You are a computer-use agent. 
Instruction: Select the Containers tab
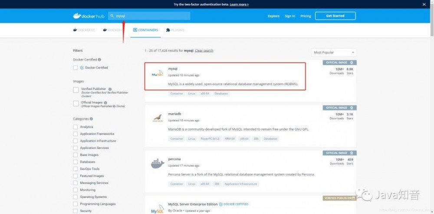[x=145, y=30]
